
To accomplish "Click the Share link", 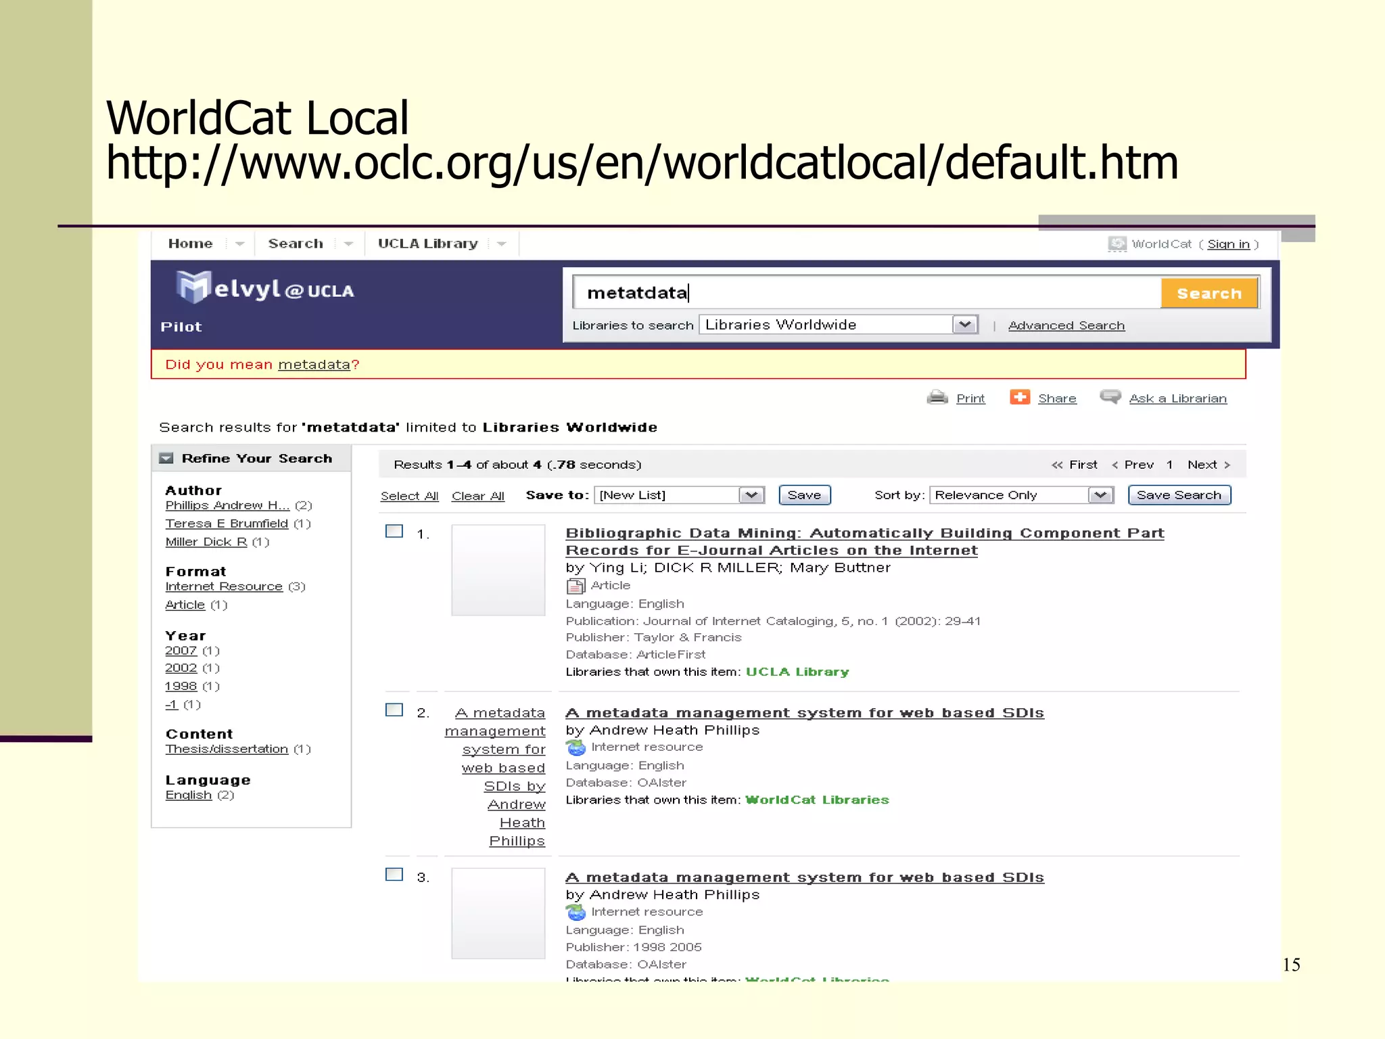I will click(x=1057, y=398).
